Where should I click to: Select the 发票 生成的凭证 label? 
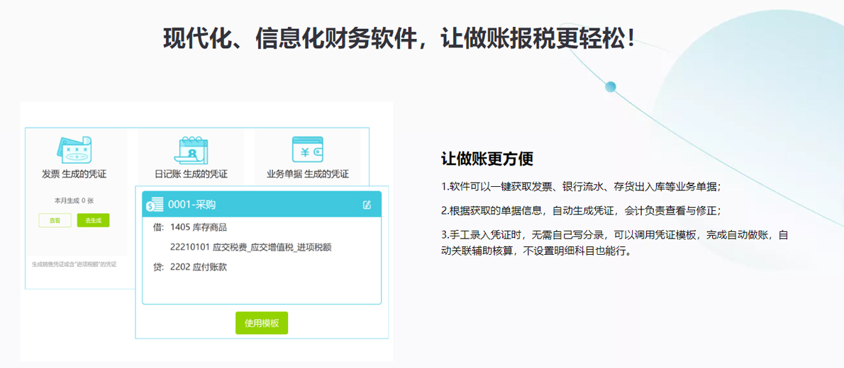pyautogui.click(x=74, y=174)
